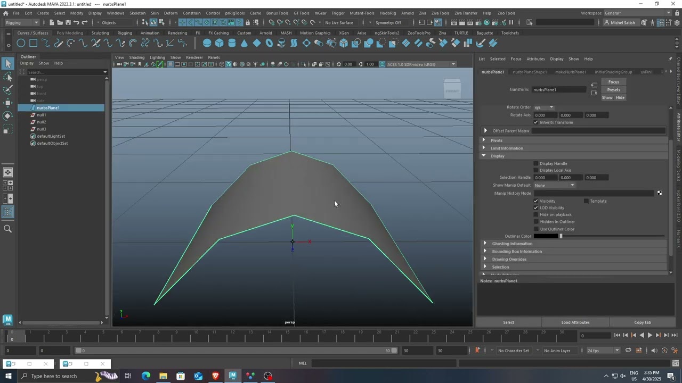The height and width of the screenshot is (383, 682).
Task: Create a NURBS sphere from the shelf
Action: tap(207, 43)
